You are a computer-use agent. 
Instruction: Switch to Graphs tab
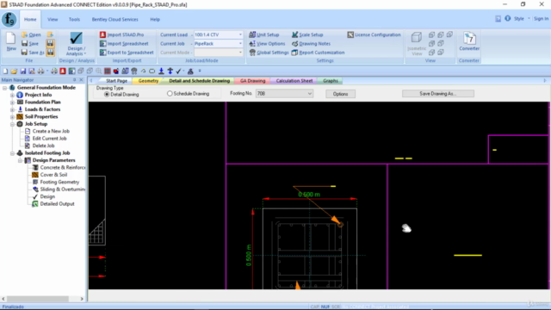click(x=331, y=81)
